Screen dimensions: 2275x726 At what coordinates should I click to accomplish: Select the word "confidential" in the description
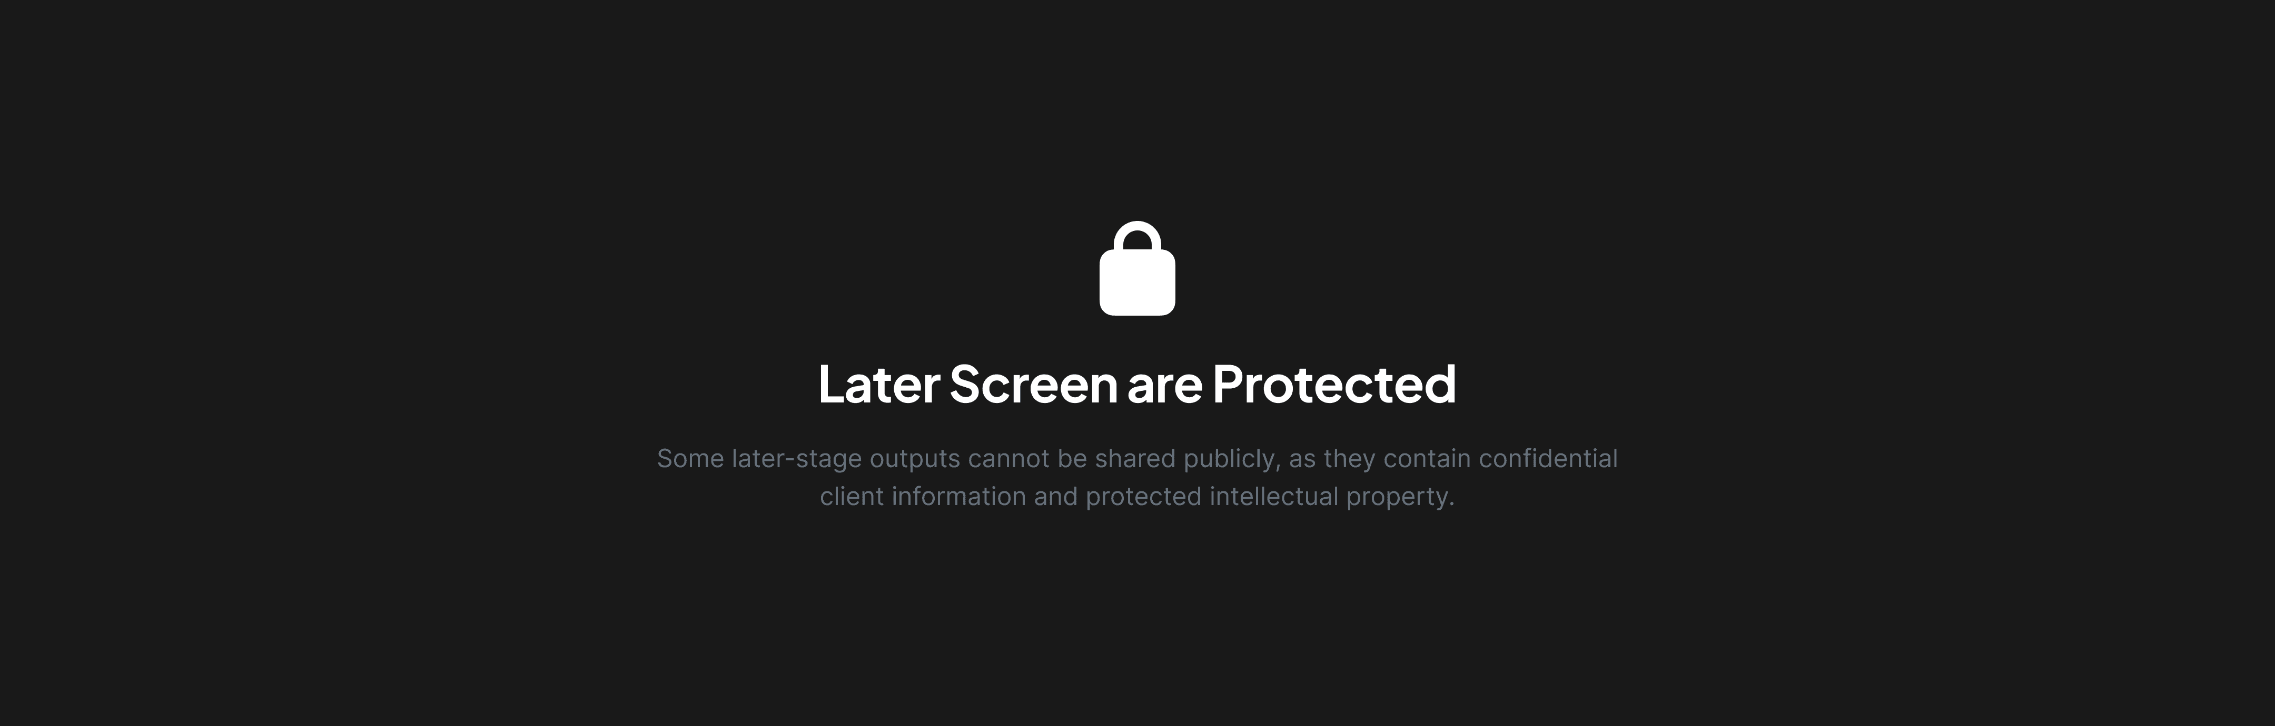point(1548,459)
